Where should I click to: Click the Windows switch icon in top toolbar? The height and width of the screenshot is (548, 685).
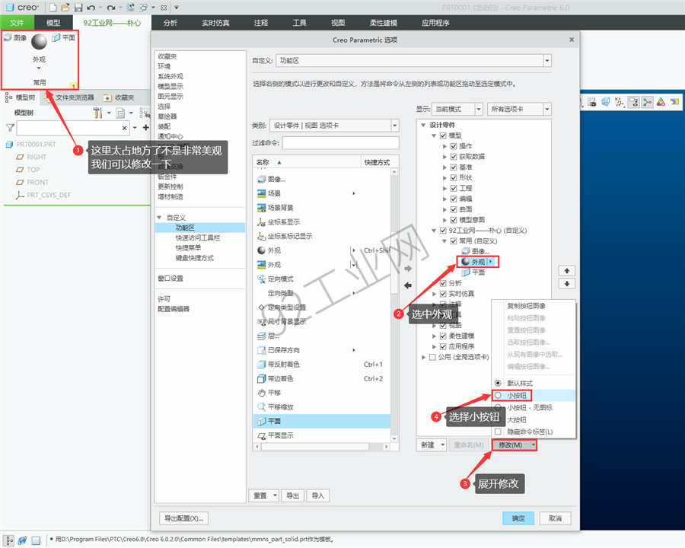[x=143, y=8]
